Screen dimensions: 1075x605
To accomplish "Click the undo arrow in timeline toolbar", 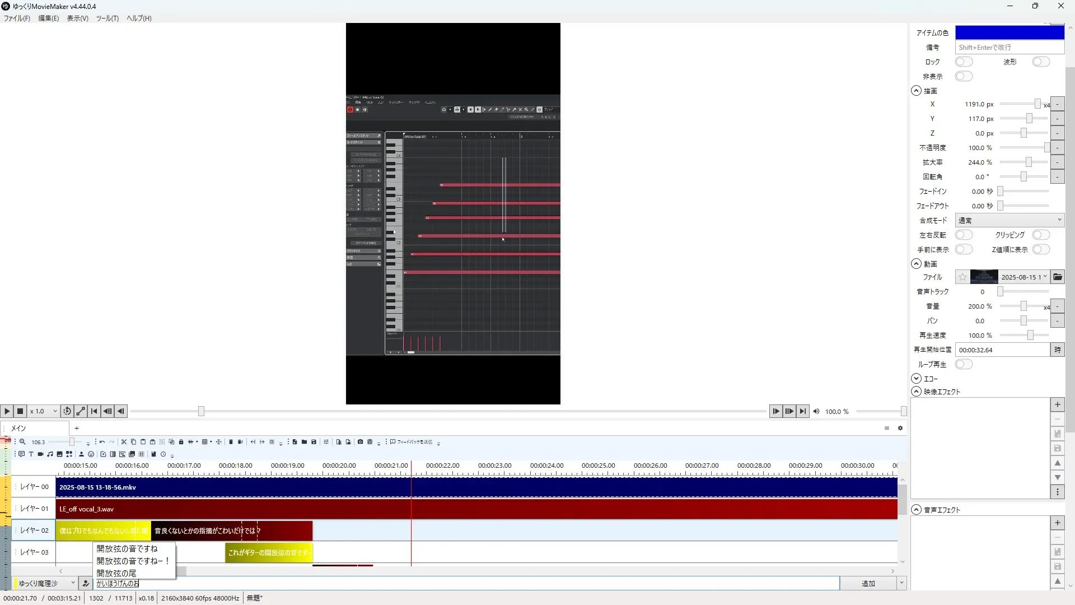I will [102, 442].
